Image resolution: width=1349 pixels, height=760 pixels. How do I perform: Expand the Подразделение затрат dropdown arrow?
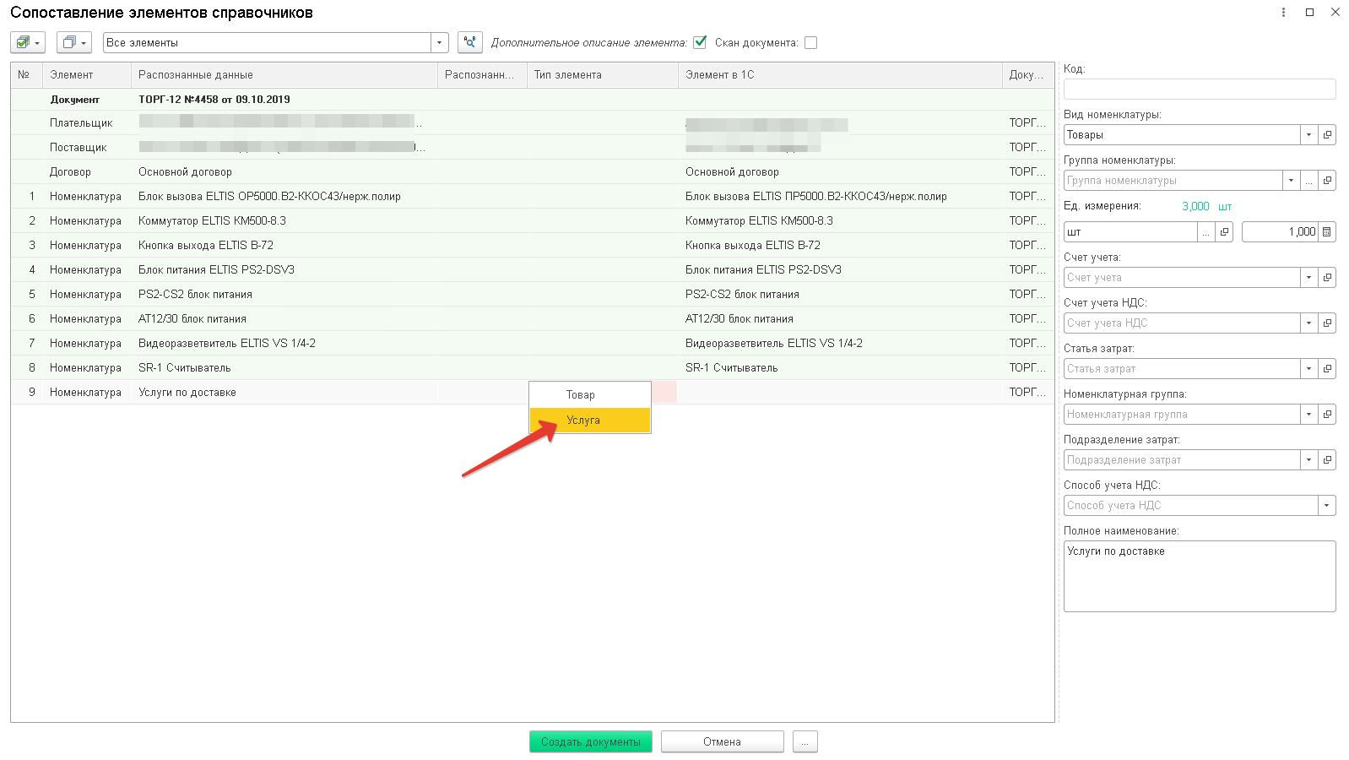pyautogui.click(x=1308, y=459)
